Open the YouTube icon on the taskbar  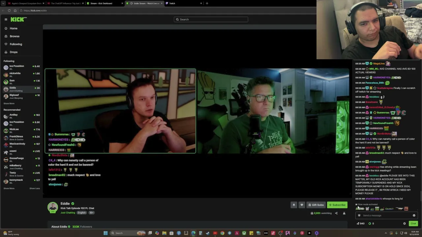coord(215,233)
